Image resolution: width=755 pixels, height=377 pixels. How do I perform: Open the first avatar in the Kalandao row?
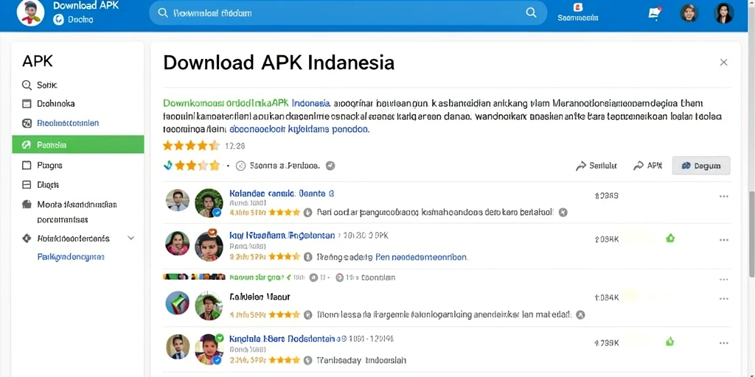coord(178,200)
